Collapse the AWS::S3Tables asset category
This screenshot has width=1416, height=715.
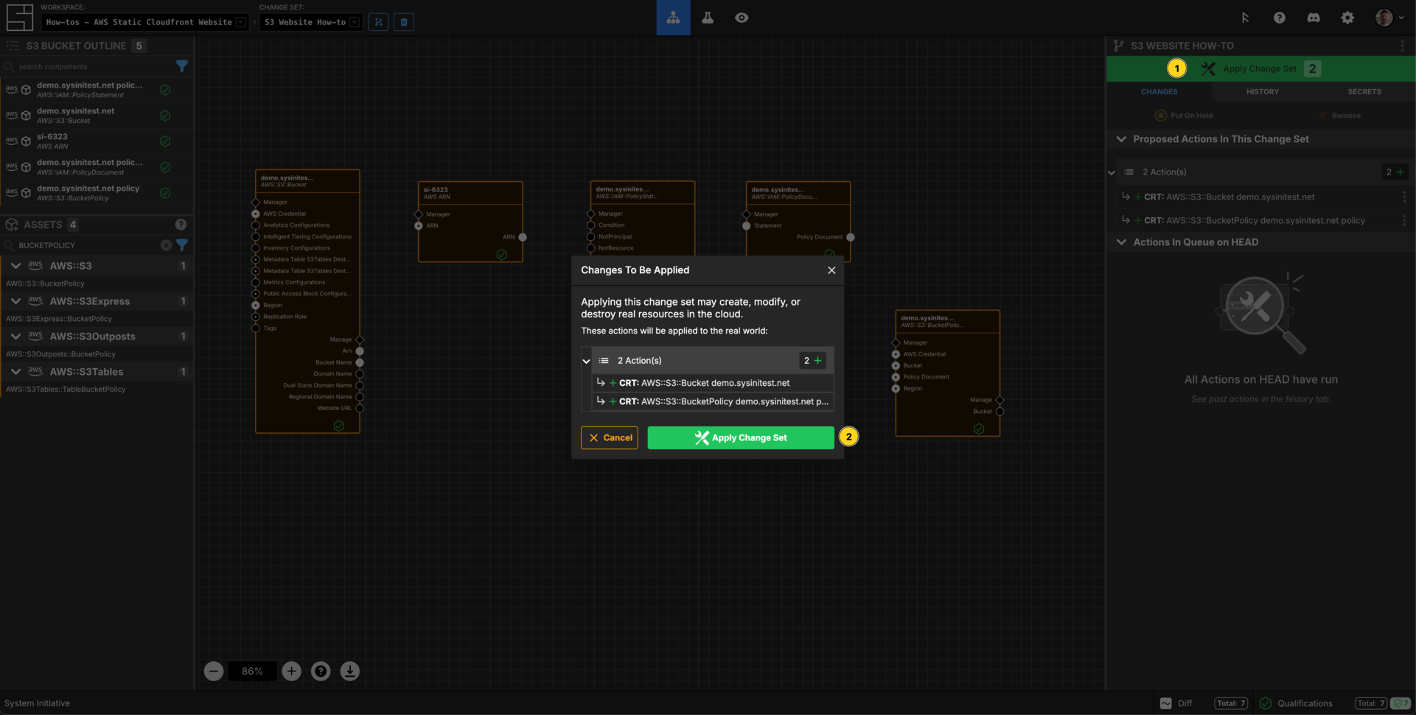tap(15, 372)
